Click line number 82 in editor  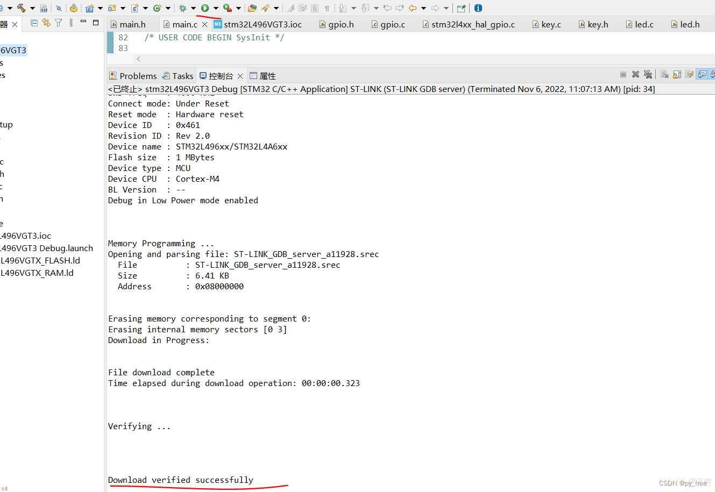coord(123,38)
